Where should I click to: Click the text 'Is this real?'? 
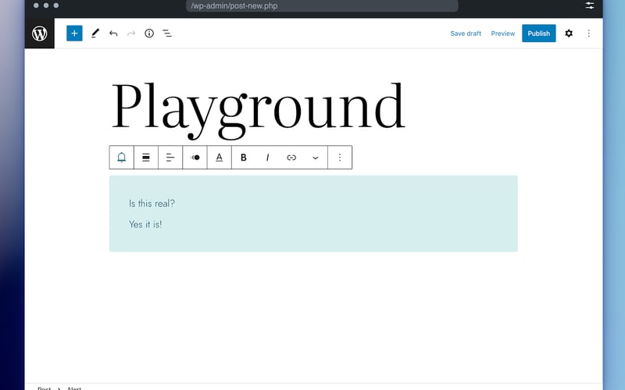pos(152,204)
